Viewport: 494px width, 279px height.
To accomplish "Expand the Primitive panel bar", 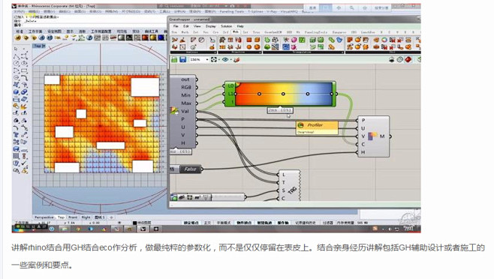I will coord(240,52).
